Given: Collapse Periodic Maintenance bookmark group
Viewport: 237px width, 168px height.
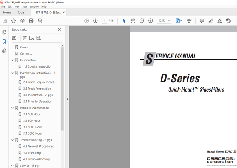Looking at the screenshot, I should point(13,108).
